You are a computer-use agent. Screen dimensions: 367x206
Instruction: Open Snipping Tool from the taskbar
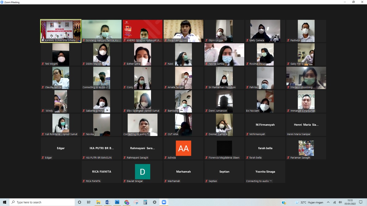click(x=136, y=202)
